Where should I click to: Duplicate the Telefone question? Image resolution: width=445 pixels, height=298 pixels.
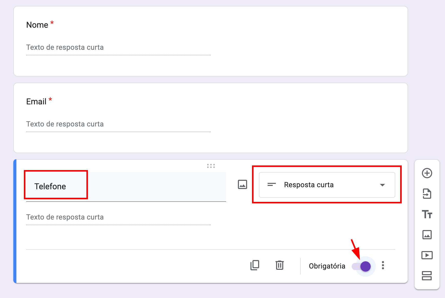pyautogui.click(x=255, y=265)
